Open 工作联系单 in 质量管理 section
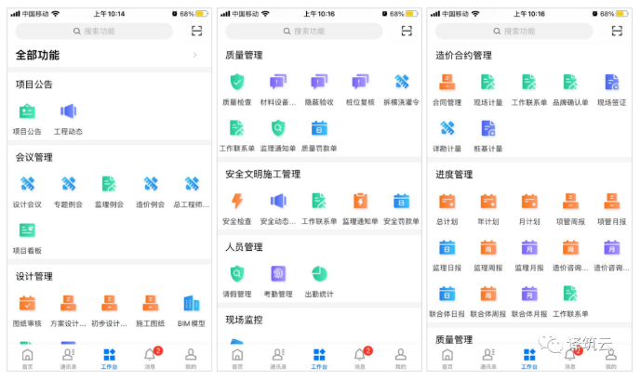The height and width of the screenshot is (380, 641). coord(237,128)
